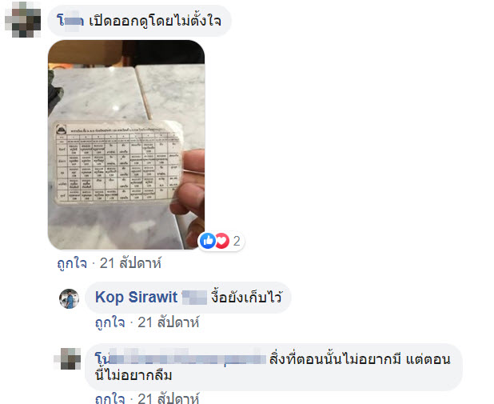
Task: Select the reply text งื้อยังเก็บไว้
Action: [246, 297]
